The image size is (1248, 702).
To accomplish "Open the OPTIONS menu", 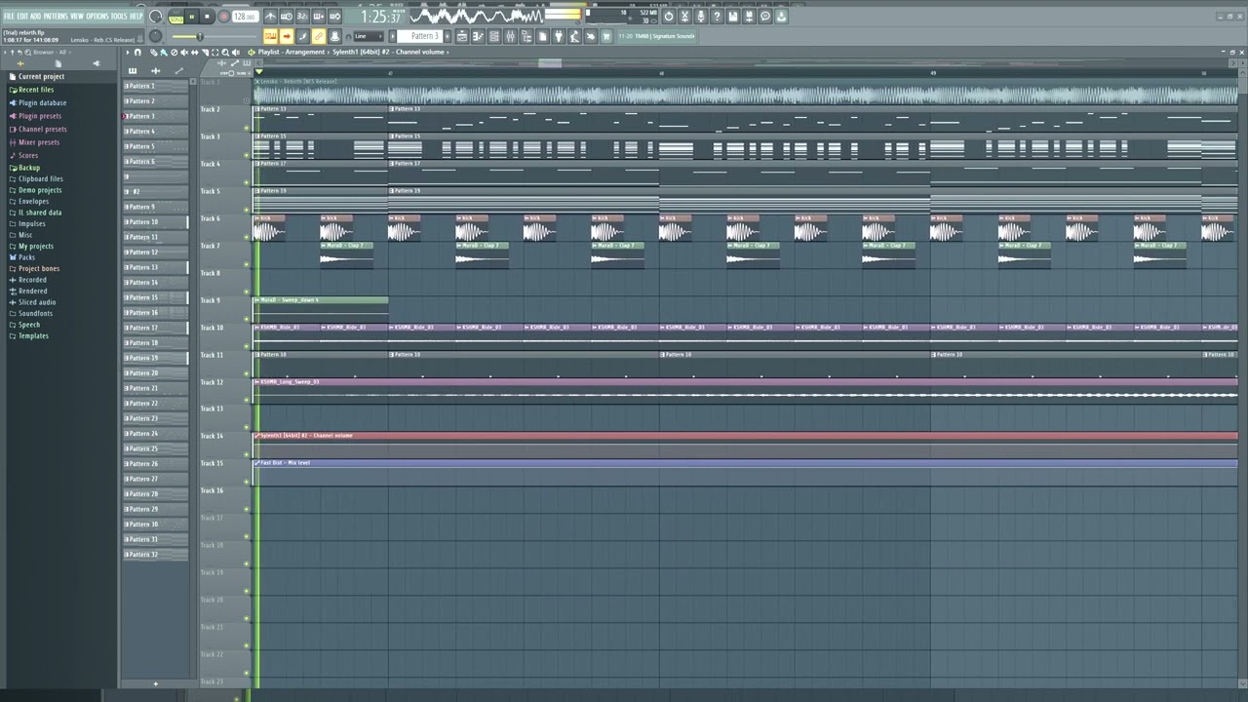I will tap(97, 17).
